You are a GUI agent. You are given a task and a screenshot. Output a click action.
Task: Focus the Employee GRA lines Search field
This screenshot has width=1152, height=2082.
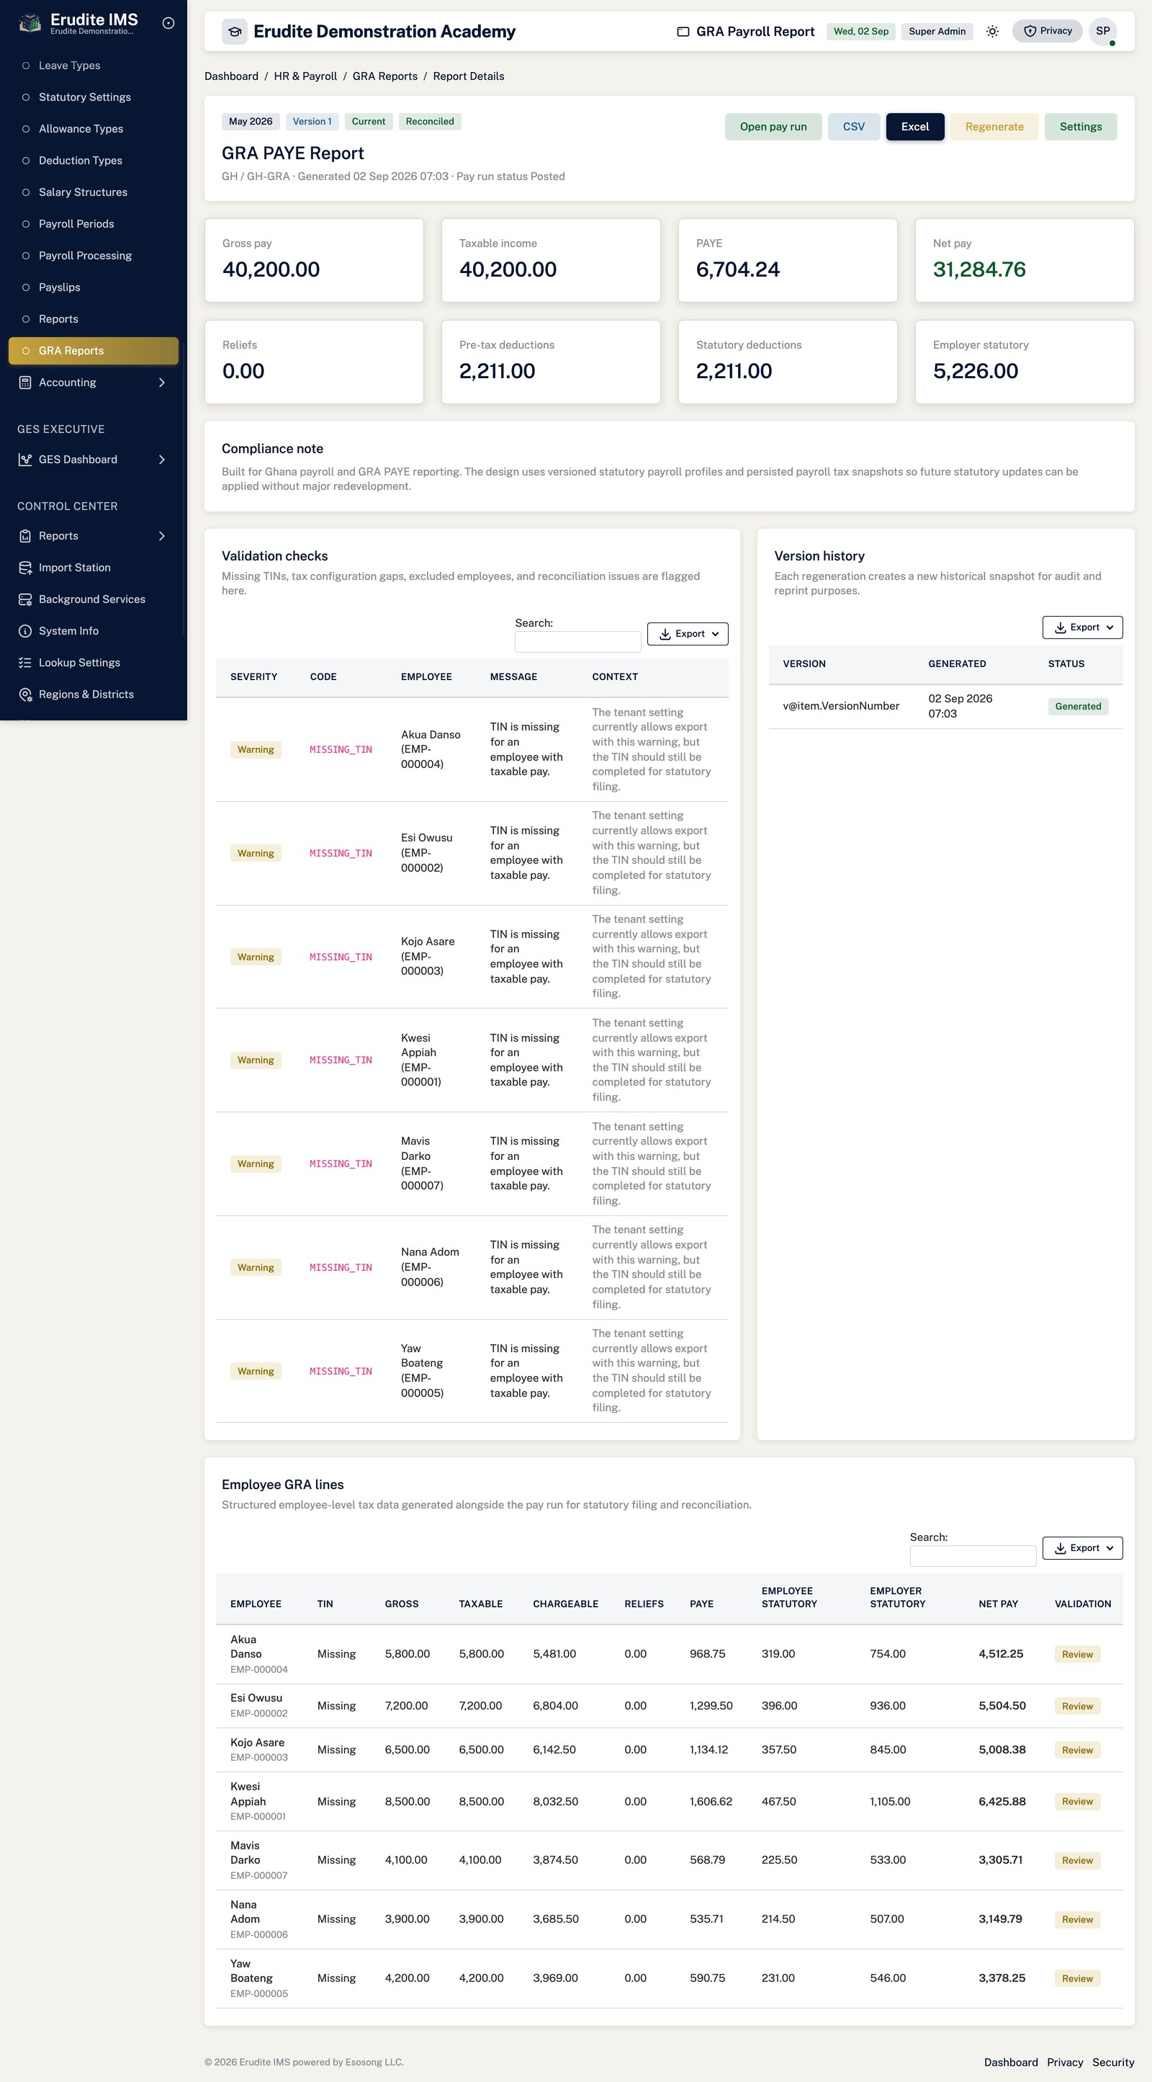pyautogui.click(x=973, y=1556)
